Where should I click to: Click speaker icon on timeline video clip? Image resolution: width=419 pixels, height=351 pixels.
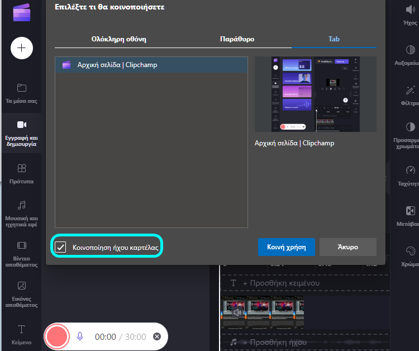tap(237, 312)
